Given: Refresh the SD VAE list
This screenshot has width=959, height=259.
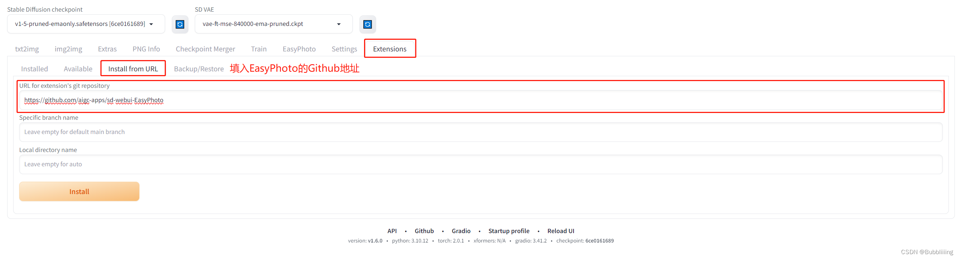Looking at the screenshot, I should point(367,24).
